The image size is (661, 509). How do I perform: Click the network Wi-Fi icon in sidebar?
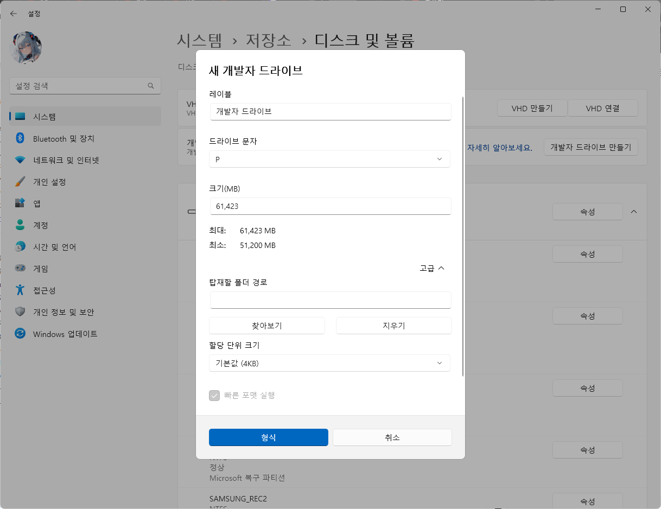[20, 160]
